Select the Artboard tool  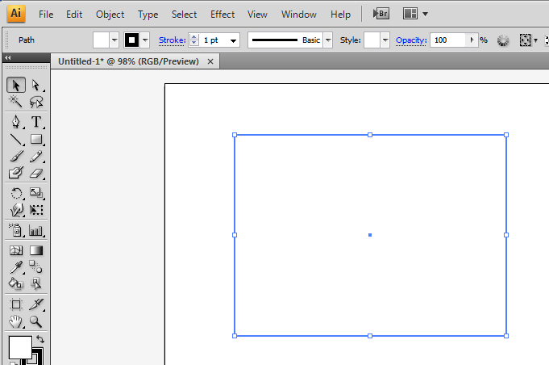point(16,304)
